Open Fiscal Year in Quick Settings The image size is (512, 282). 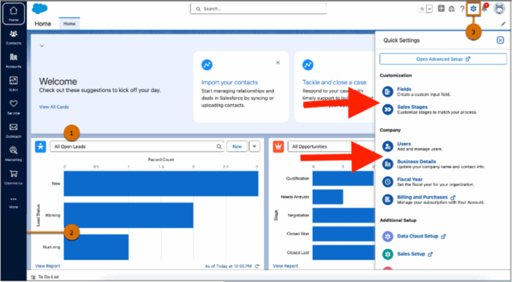(410, 179)
